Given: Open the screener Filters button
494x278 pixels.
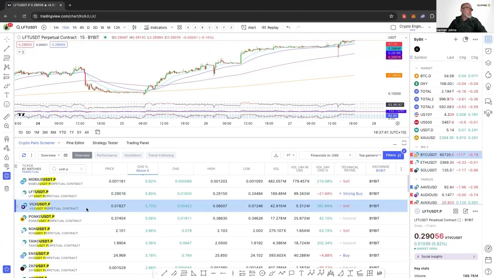Looking at the screenshot, I should click(x=393, y=155).
